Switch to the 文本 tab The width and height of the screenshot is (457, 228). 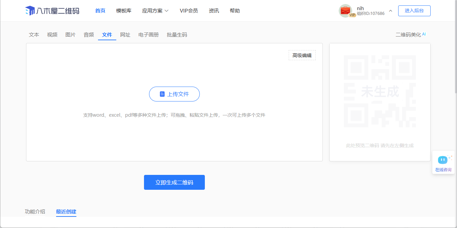pos(34,35)
